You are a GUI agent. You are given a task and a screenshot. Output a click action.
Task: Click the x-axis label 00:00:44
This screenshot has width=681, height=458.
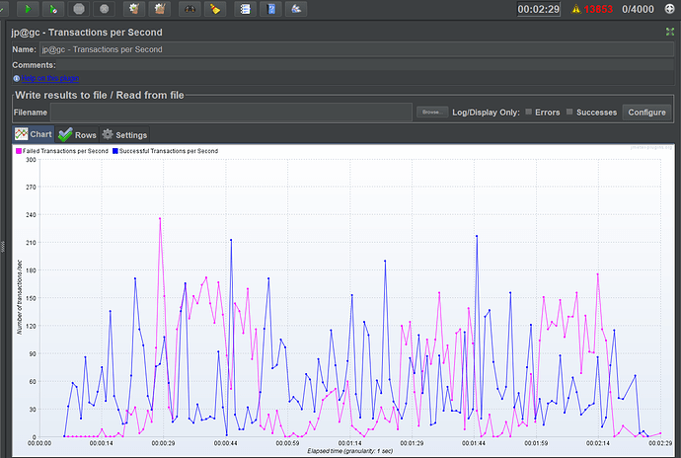click(x=225, y=443)
